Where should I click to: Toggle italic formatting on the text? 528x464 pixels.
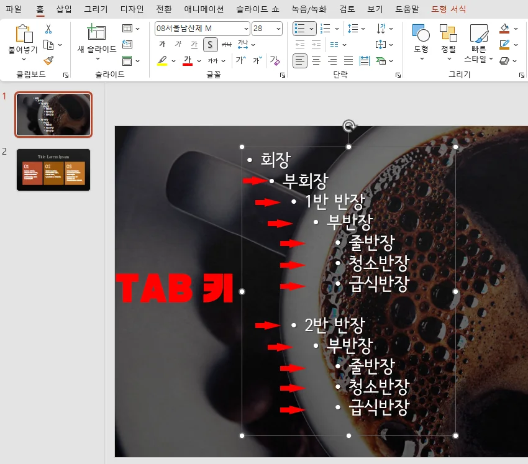tap(178, 44)
